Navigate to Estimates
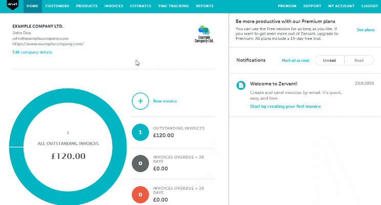Image resolution: width=381 pixels, height=205 pixels. click(x=140, y=6)
